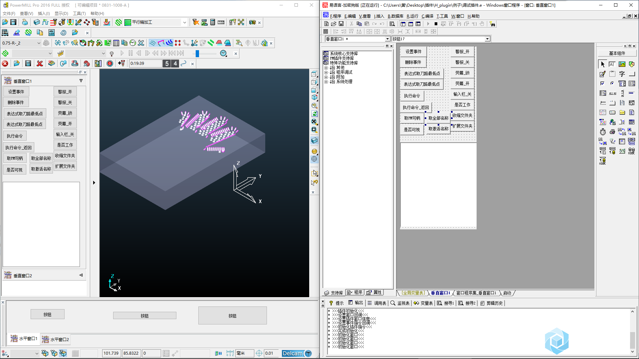Click the red circular cancel X icon
The width and height of the screenshot is (639, 359).
click(5, 63)
